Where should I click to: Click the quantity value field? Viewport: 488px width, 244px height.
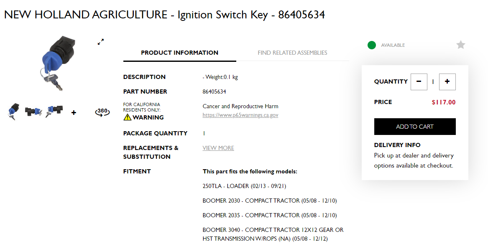(x=433, y=82)
